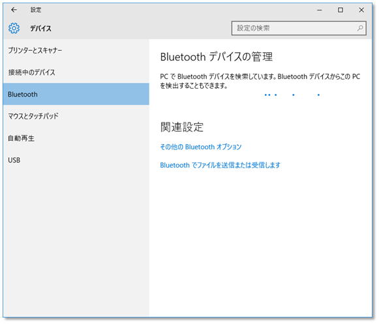This screenshot has width=379, height=324.
Task: Click the settings gear icon
Action: (14, 28)
